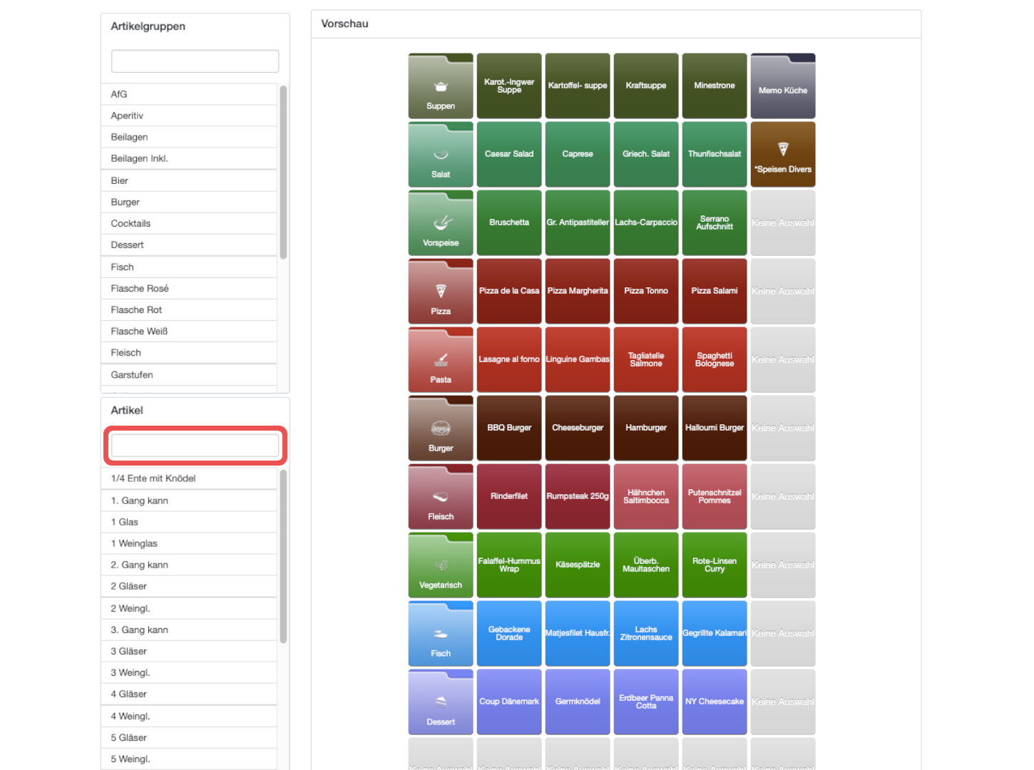Click Keine Auswahl tile in Pizza row
This screenshot has height=770, width=1034.
tap(783, 291)
